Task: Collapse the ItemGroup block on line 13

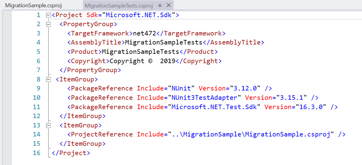Action: coord(48,125)
